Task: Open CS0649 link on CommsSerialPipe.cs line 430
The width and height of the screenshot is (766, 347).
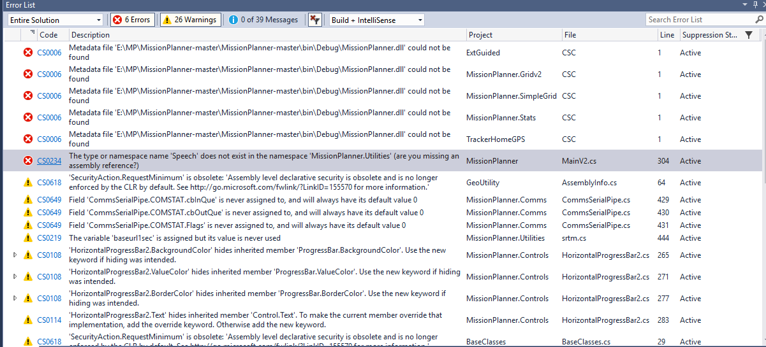Action: point(49,213)
